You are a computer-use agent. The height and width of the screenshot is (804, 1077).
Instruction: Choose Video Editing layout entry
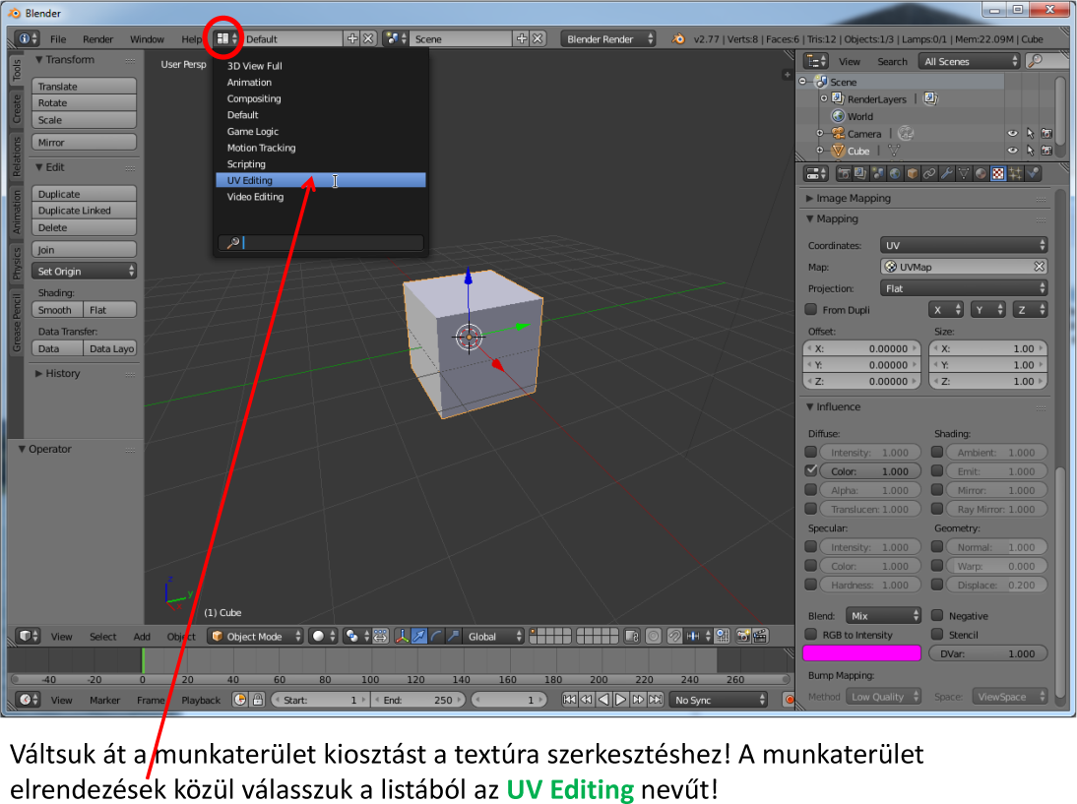321,197
